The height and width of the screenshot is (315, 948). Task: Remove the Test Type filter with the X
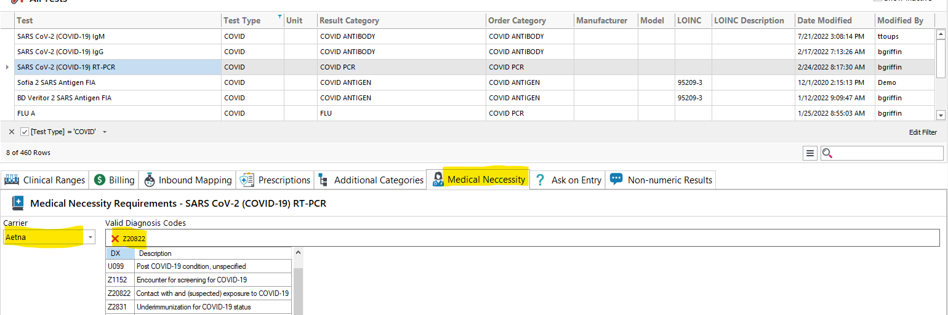point(12,132)
